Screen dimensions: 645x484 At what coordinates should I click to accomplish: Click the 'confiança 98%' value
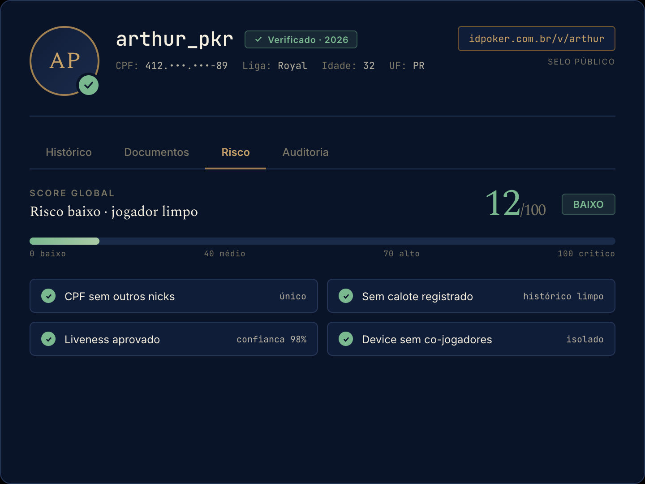coord(272,339)
